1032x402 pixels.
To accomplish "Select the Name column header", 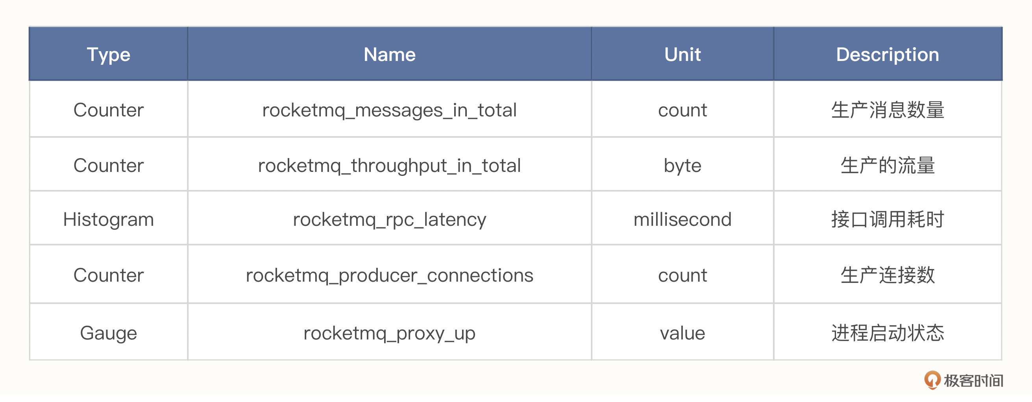I will coord(389,54).
